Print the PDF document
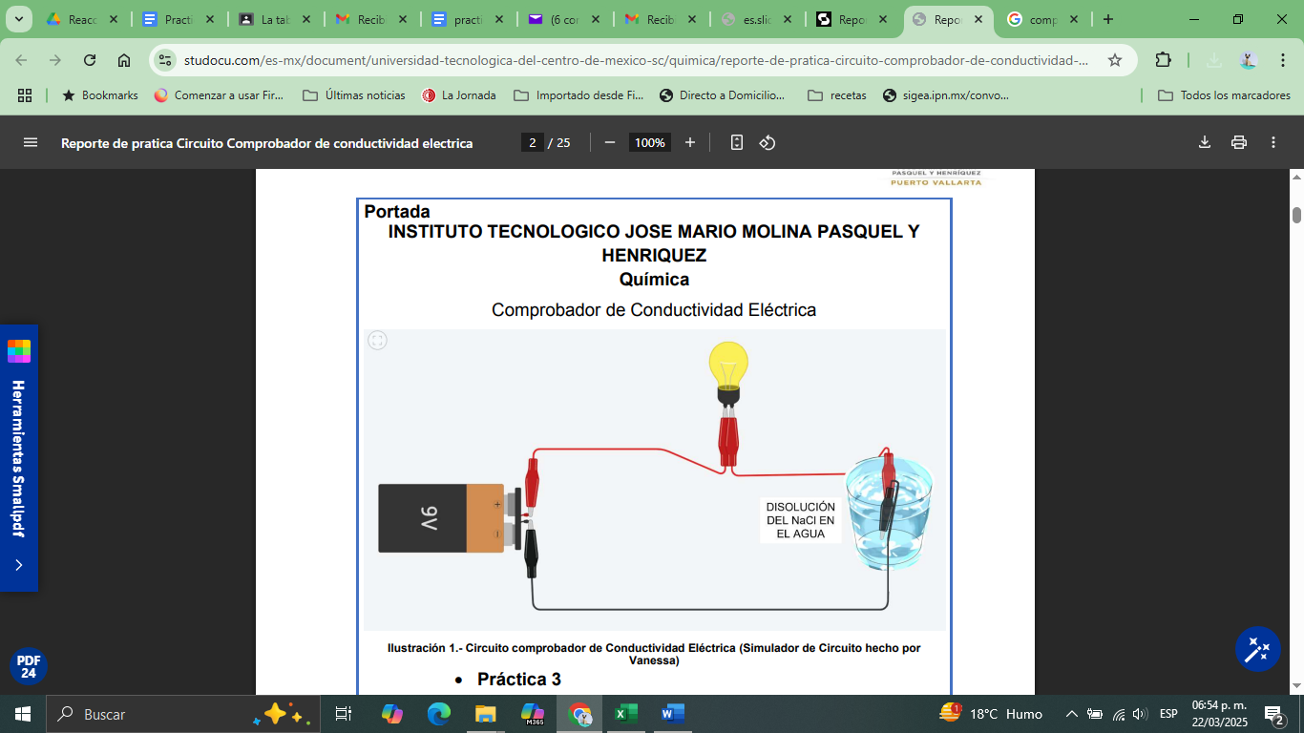Image resolution: width=1304 pixels, height=733 pixels. (x=1239, y=142)
